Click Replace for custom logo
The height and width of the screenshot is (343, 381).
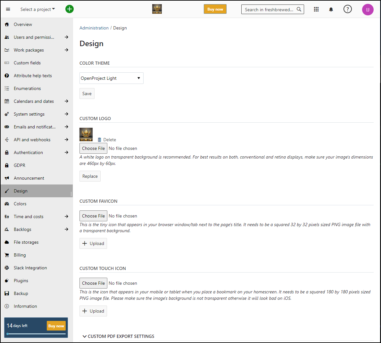[90, 176]
